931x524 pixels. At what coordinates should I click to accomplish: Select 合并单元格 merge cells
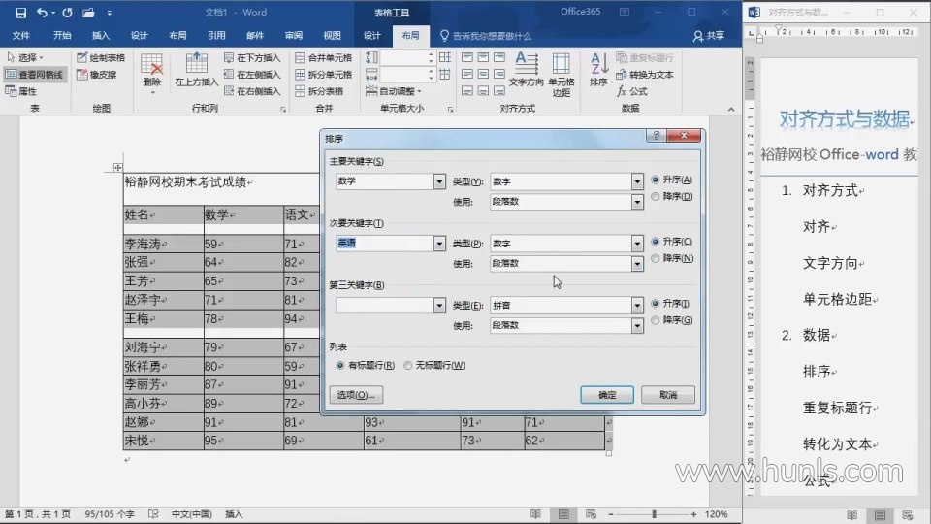tap(324, 58)
